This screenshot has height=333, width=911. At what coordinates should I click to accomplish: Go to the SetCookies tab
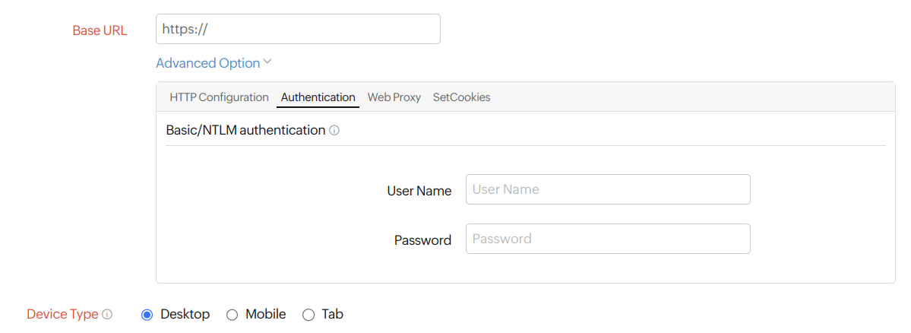coord(461,97)
